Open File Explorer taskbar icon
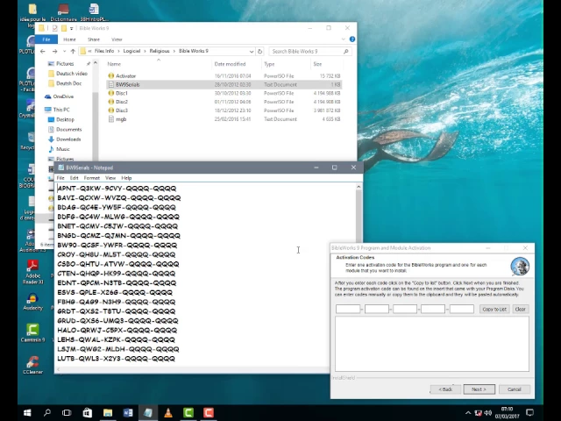This screenshot has width=561, height=421. [x=108, y=413]
